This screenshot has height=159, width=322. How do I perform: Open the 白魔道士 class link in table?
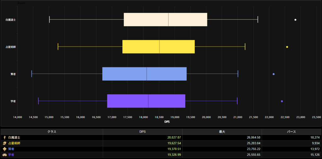[x=14, y=137]
